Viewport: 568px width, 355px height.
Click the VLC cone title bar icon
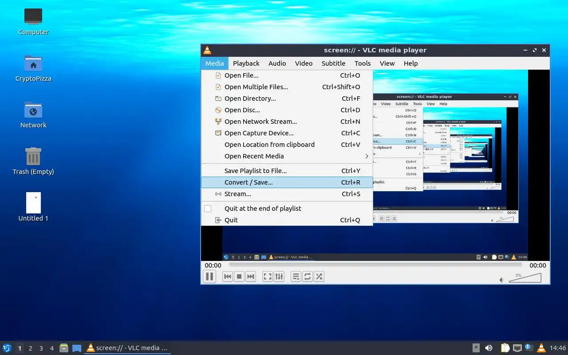[x=207, y=50]
